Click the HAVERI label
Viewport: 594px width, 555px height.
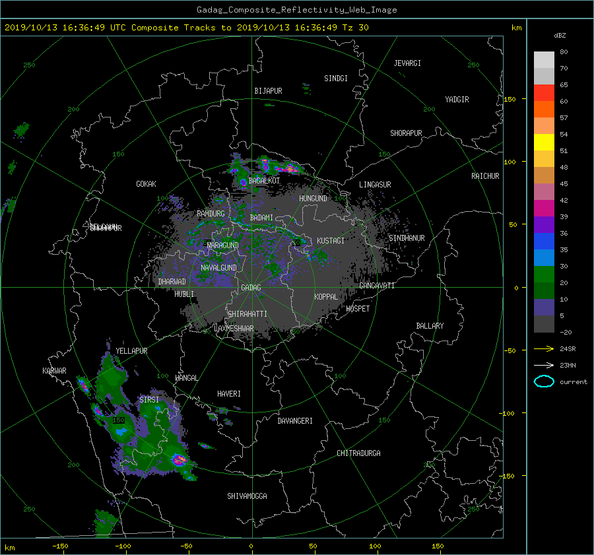pos(229,394)
